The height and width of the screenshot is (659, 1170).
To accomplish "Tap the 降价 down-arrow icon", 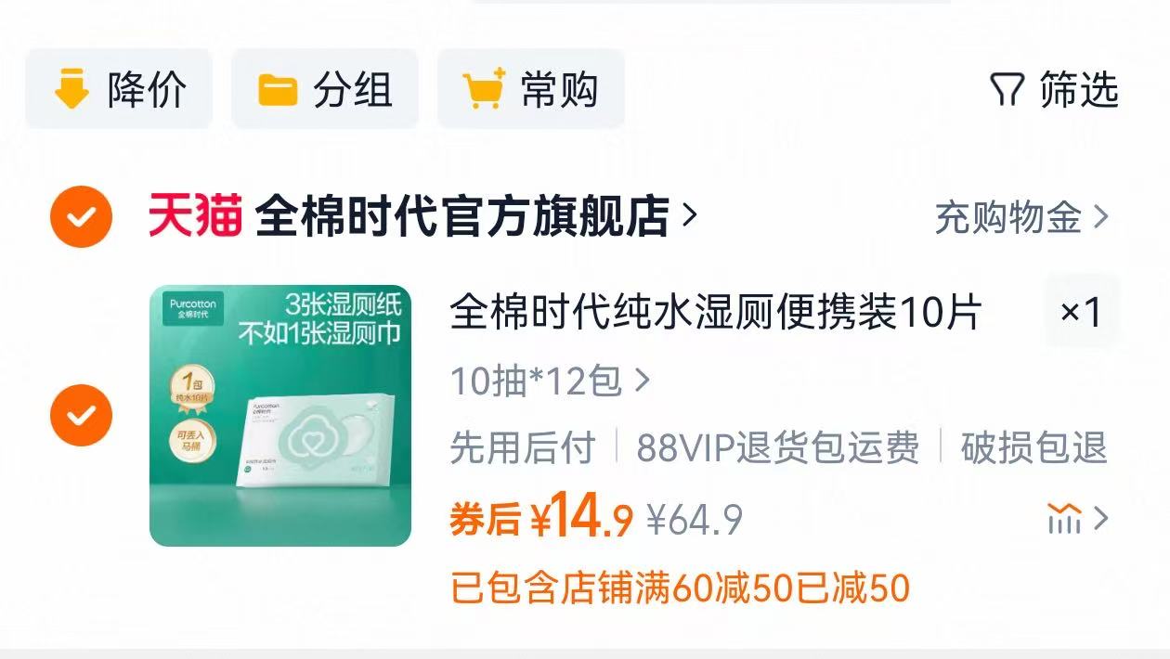I will (71, 90).
